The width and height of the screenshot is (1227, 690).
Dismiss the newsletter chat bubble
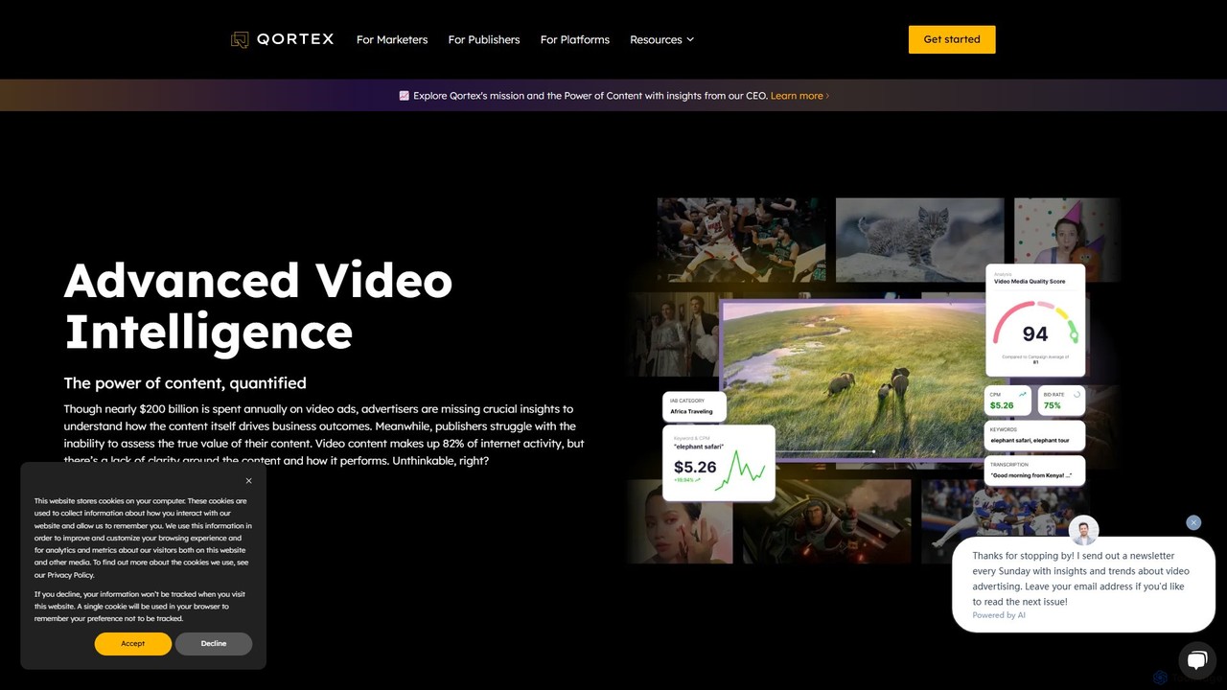[x=1193, y=522]
